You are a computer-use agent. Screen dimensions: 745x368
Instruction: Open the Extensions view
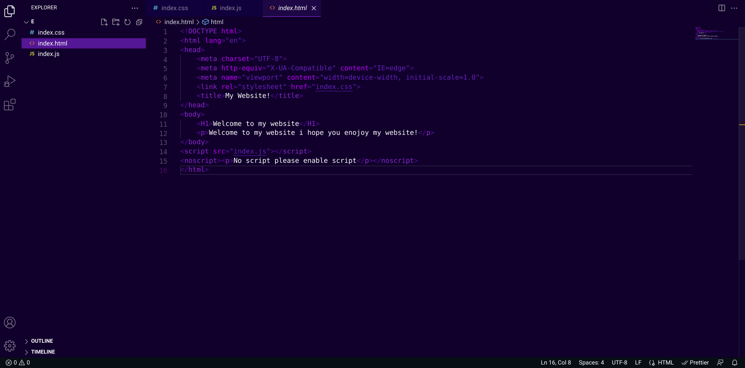click(x=10, y=105)
